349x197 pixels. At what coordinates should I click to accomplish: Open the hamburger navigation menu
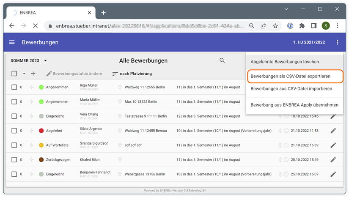(12, 42)
